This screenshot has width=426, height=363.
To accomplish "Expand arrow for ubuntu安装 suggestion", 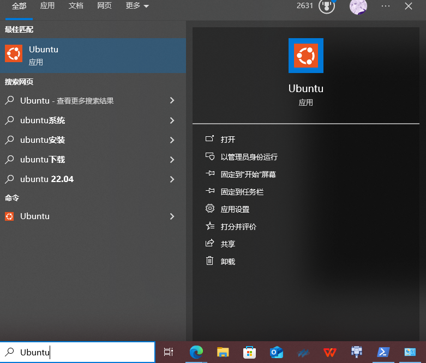I will click(x=172, y=140).
